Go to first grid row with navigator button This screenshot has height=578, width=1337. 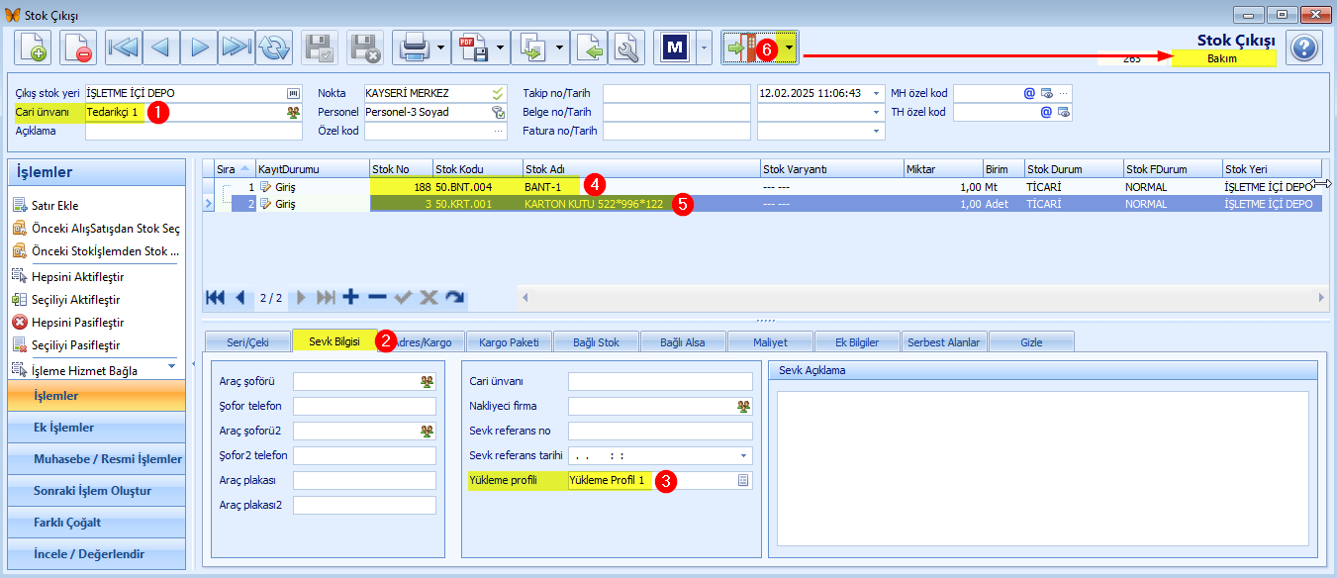point(215,297)
